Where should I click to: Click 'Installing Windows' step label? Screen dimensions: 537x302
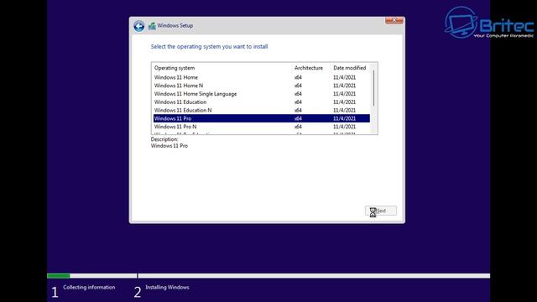[167, 287]
